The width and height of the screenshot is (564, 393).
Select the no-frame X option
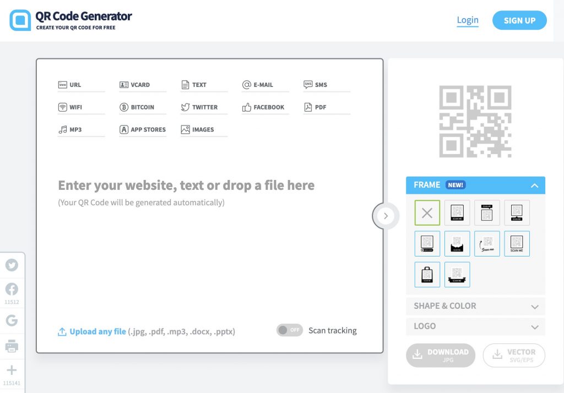tap(427, 213)
